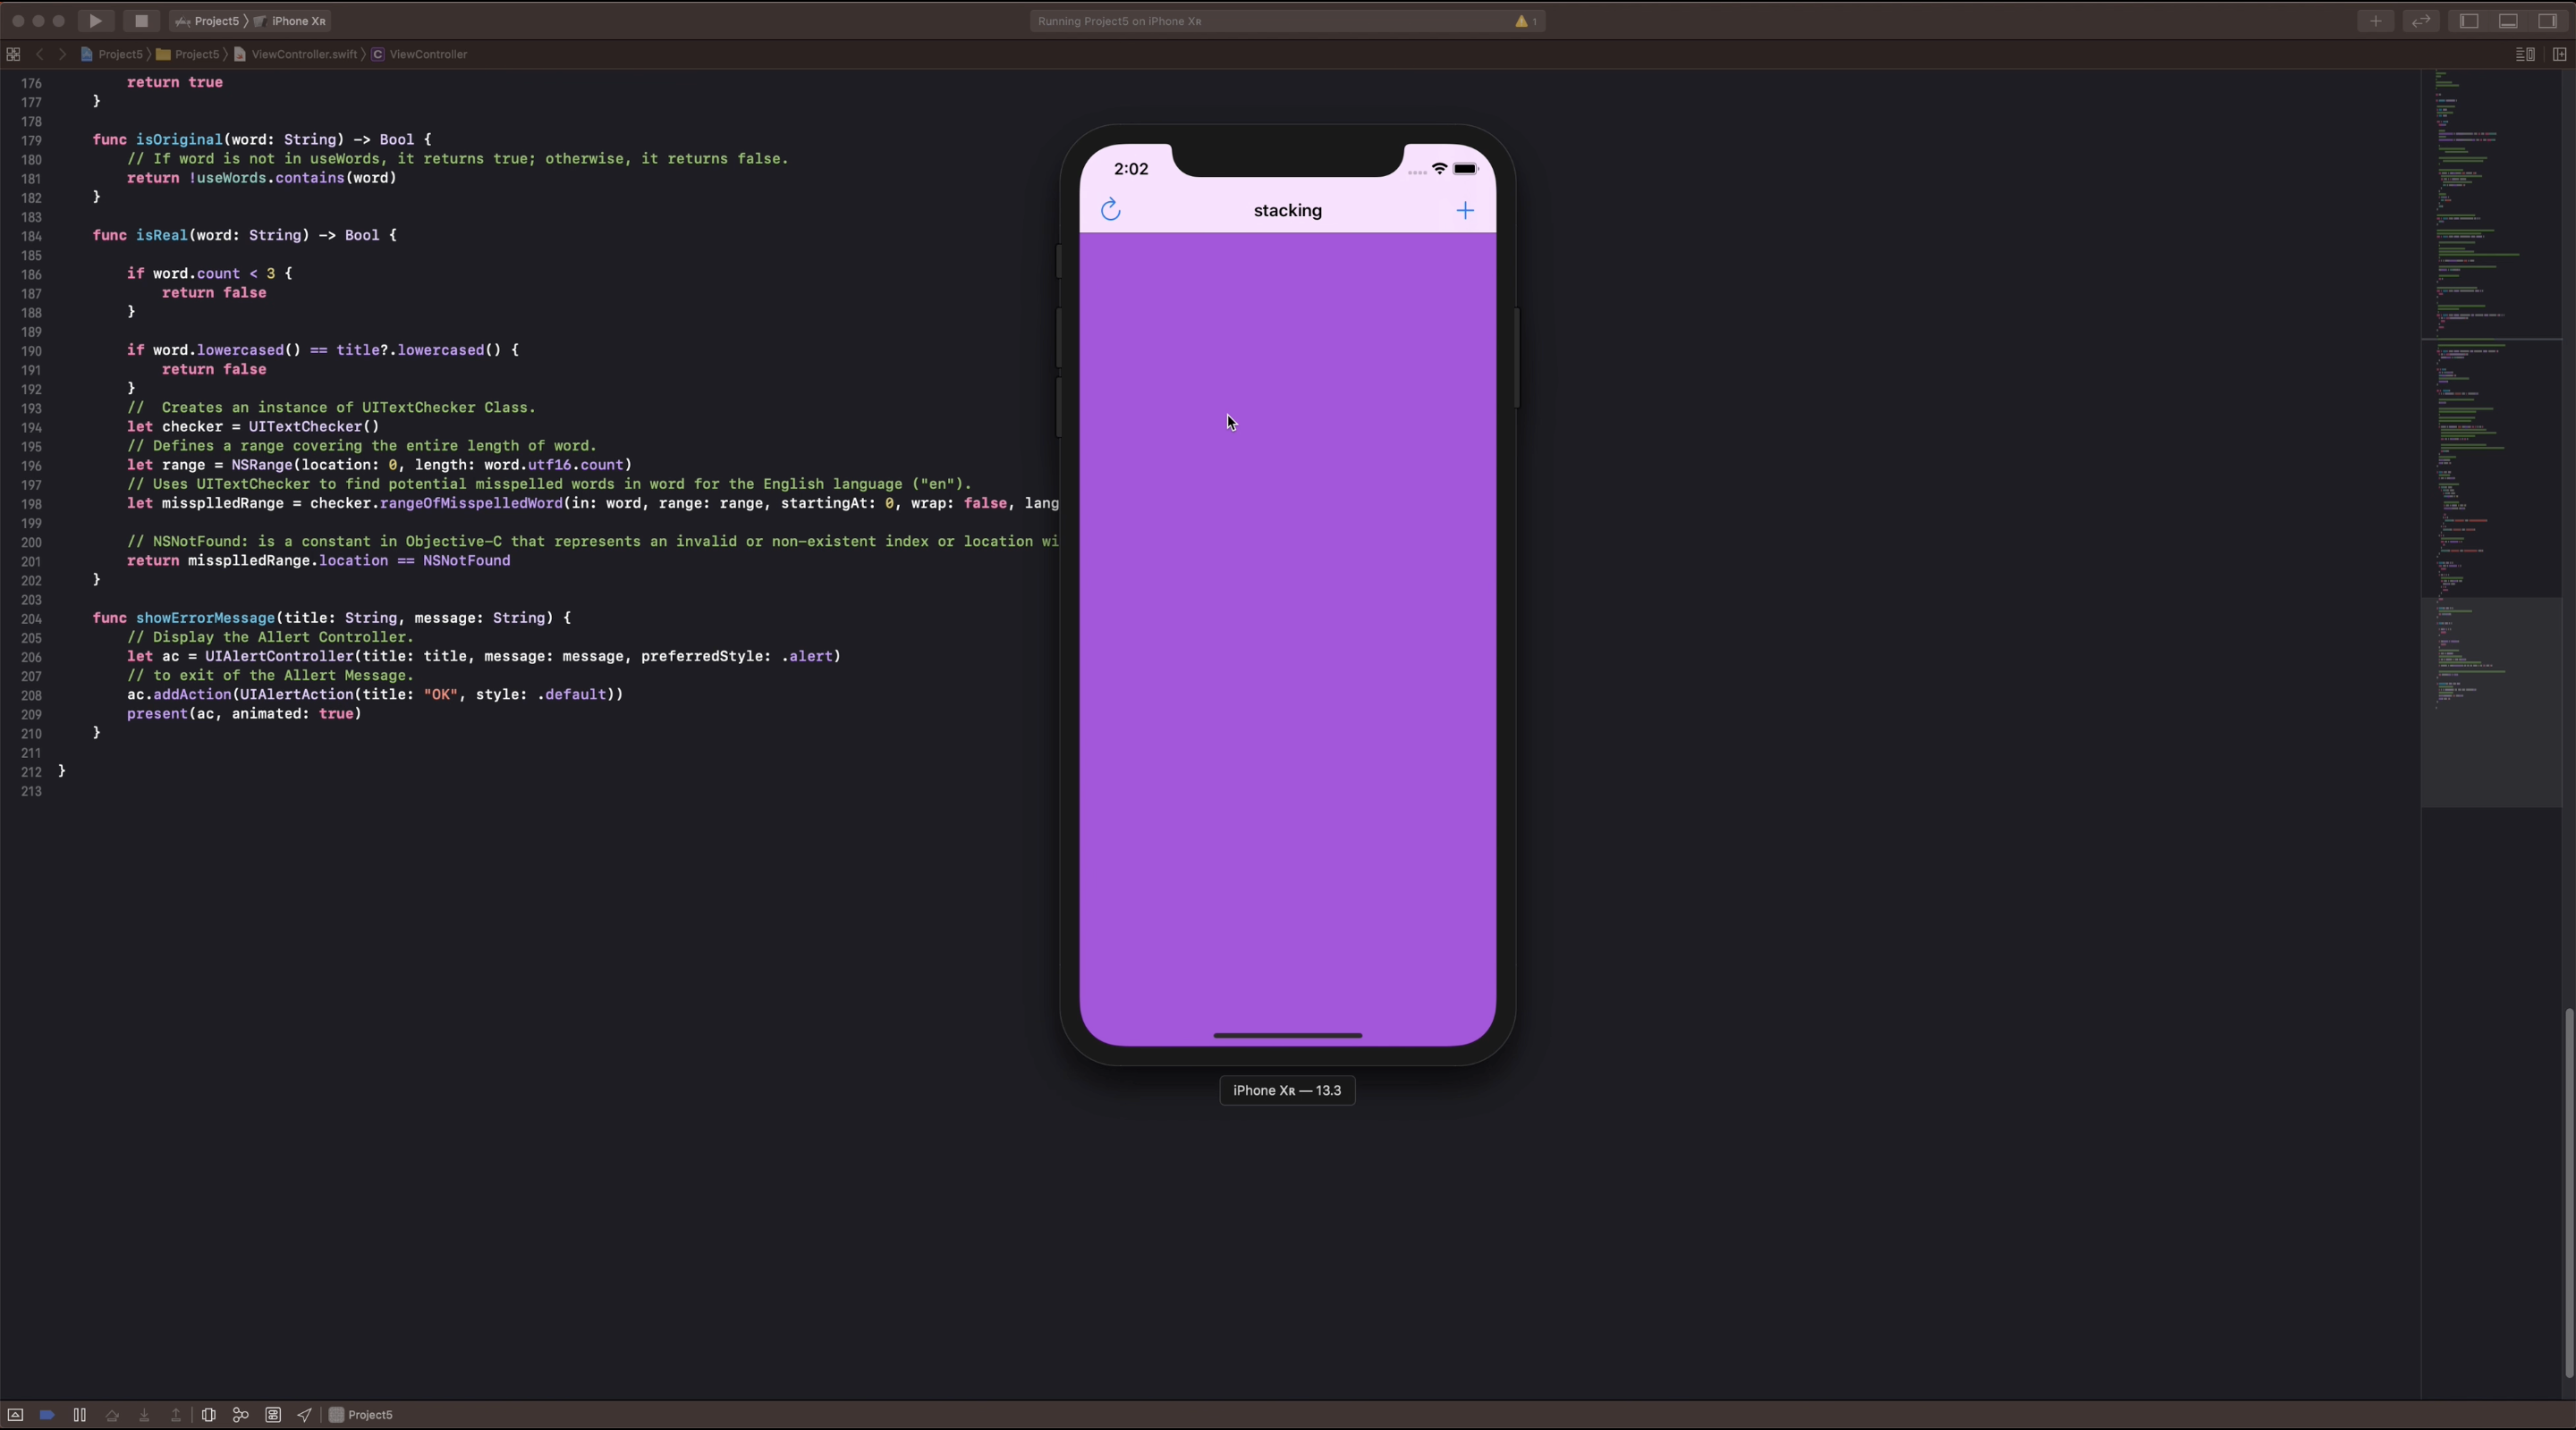Screen dimensions: 2576x1430
Task: Toggle breakpoints activation in debug bar
Action: [47, 1415]
